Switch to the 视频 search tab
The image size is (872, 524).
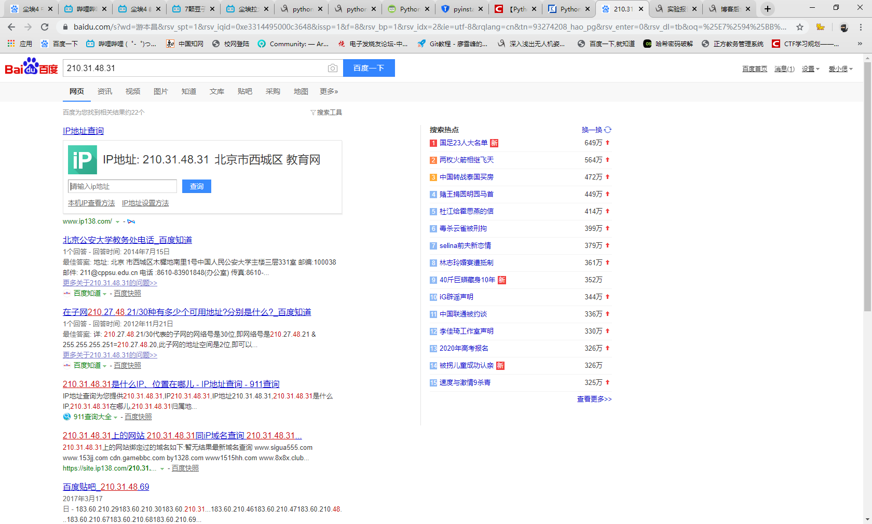tap(133, 91)
